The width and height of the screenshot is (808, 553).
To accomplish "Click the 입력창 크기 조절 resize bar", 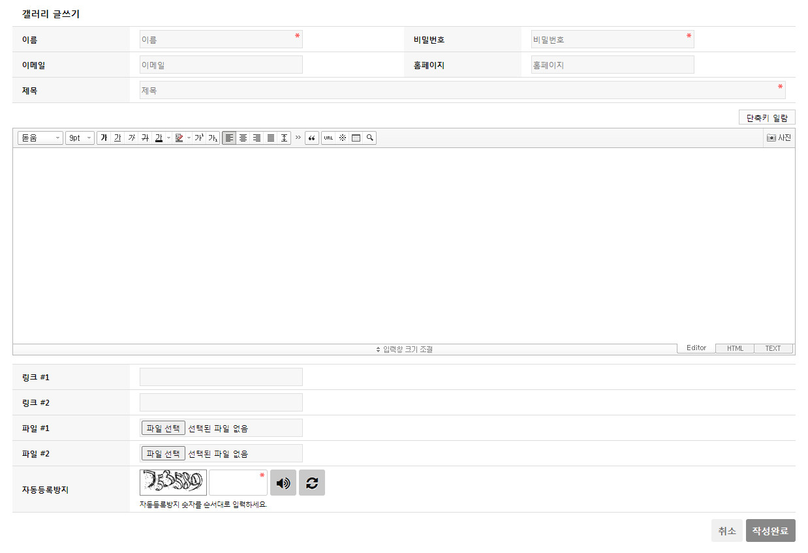I will pos(405,349).
